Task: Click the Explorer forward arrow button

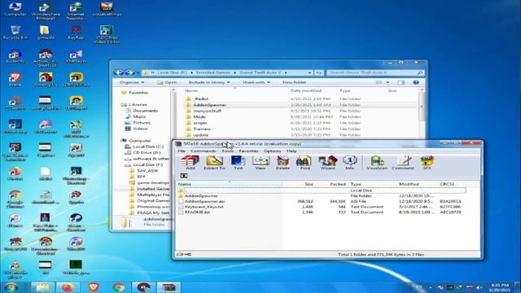Action: coord(129,72)
